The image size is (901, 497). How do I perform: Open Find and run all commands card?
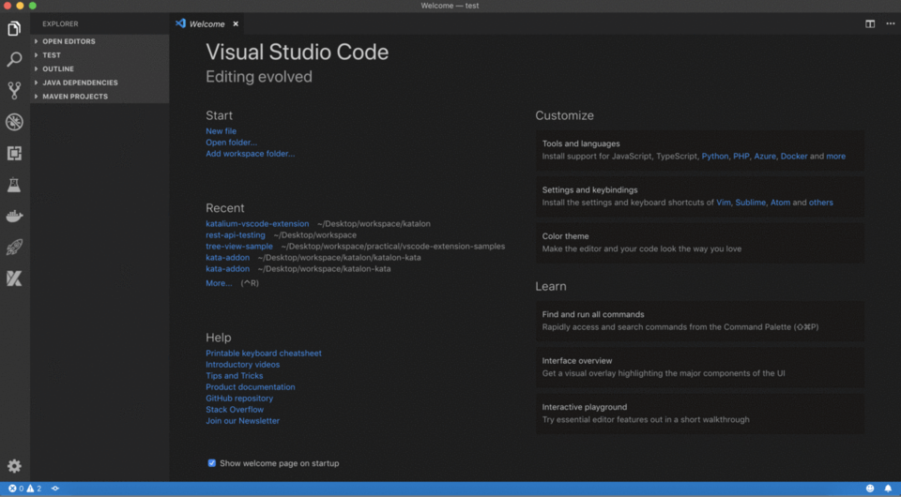pos(700,321)
